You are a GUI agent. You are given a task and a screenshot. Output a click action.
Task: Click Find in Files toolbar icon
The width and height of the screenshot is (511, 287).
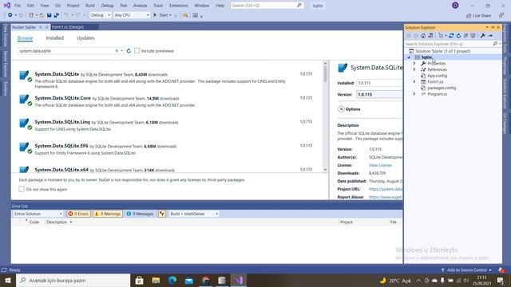[x=185, y=15]
